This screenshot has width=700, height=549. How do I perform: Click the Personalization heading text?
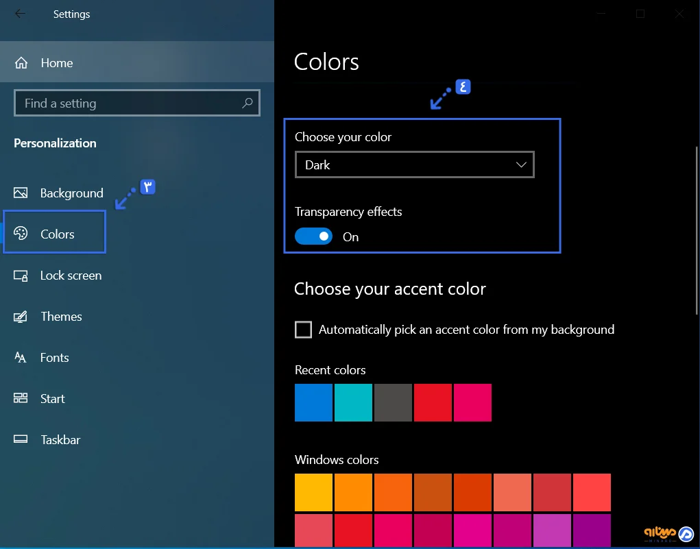tap(55, 143)
